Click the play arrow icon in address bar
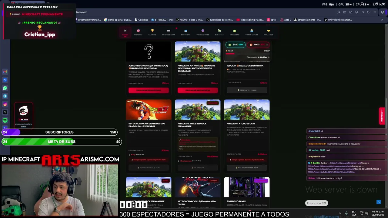This screenshot has width=388, height=218. (363, 12)
